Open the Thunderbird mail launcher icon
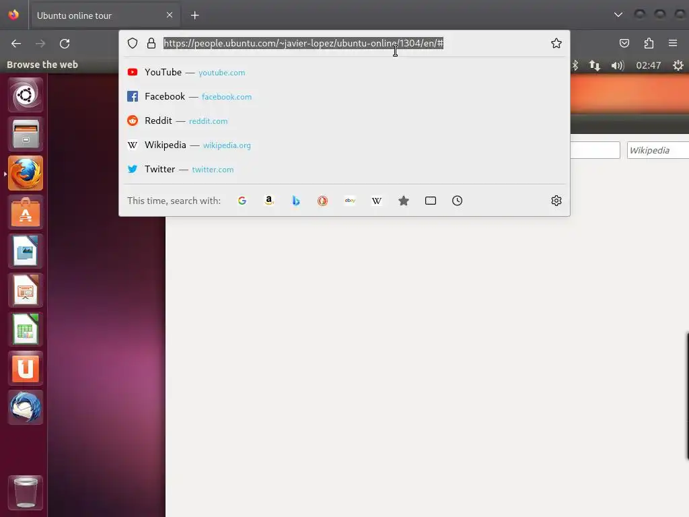This screenshot has height=517, width=689. coord(26,407)
